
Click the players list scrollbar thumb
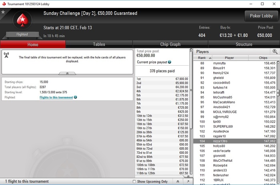pos(278,93)
